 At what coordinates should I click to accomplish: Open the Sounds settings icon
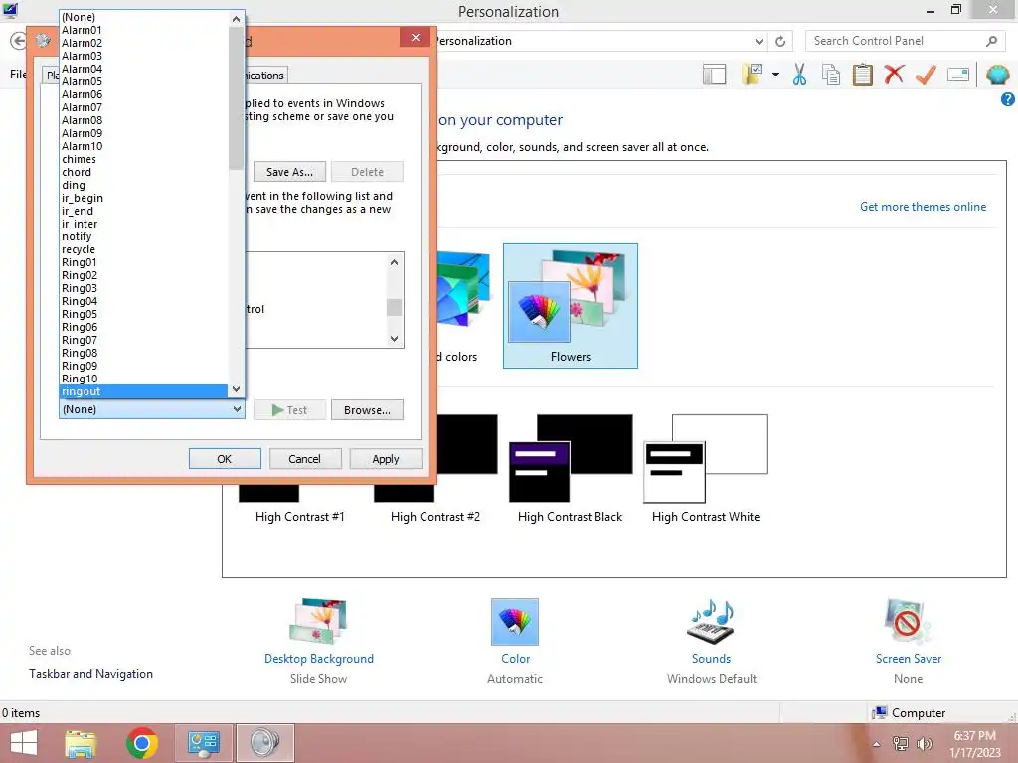click(x=711, y=622)
